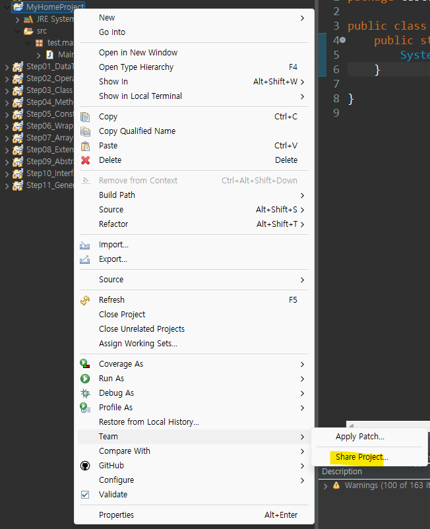Click the src source folder icon

[x=28, y=31]
